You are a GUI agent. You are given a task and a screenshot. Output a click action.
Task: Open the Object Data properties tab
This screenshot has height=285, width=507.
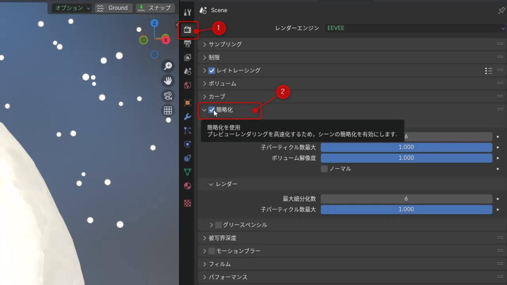click(188, 172)
